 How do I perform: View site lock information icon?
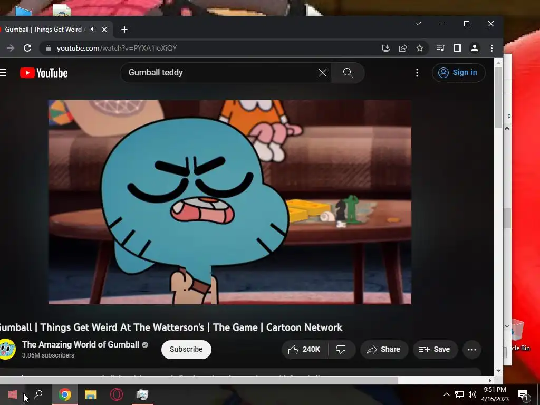[49, 48]
